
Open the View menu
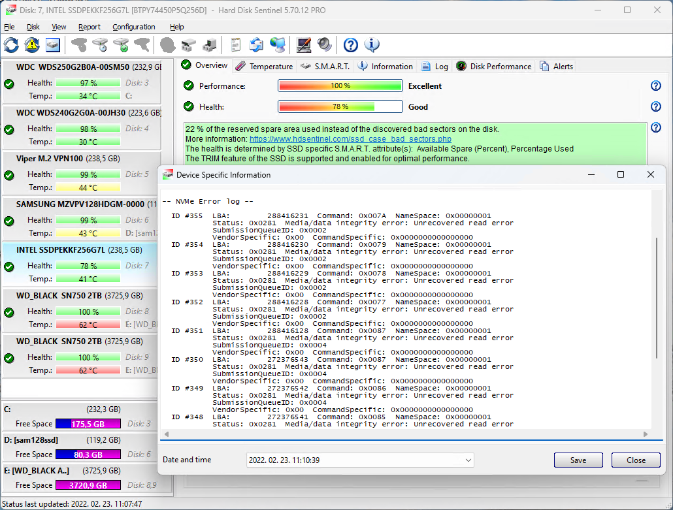[59, 27]
